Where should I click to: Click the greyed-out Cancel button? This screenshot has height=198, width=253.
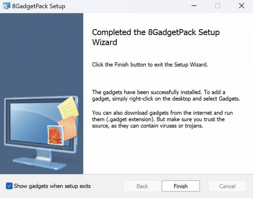click(x=227, y=186)
